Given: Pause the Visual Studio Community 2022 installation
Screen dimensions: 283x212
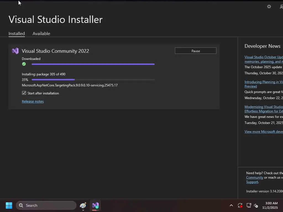Looking at the screenshot, I should click(x=195, y=51).
